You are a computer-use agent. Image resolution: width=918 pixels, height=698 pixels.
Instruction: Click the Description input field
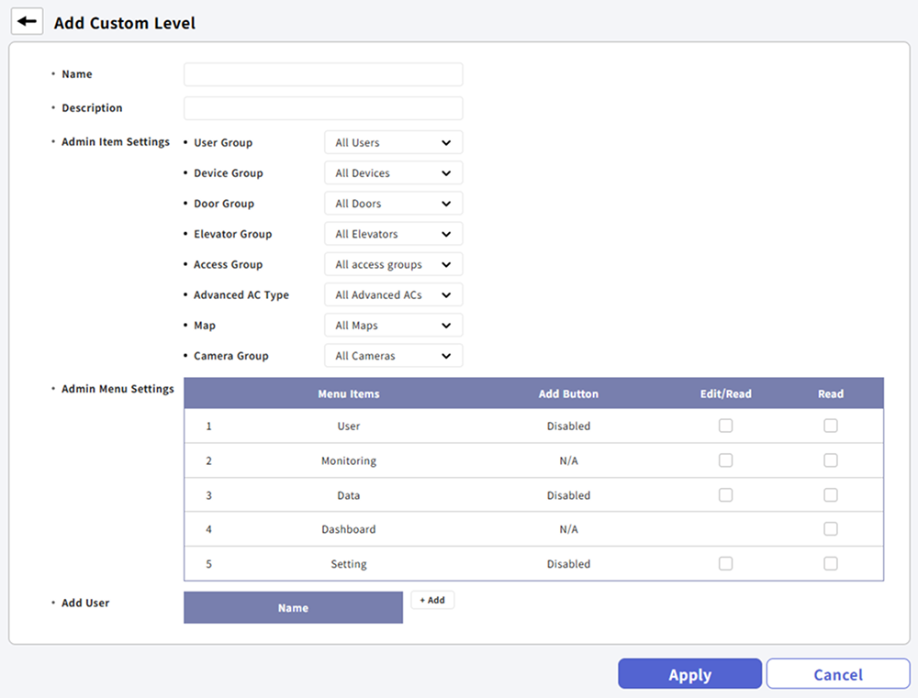tap(323, 108)
